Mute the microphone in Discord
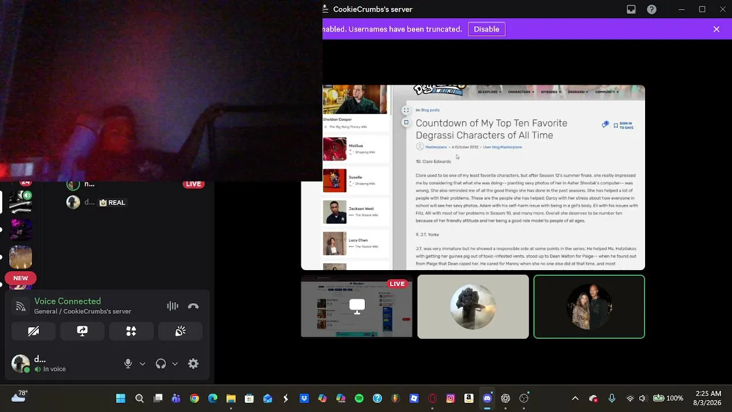The image size is (732, 412). (128, 364)
